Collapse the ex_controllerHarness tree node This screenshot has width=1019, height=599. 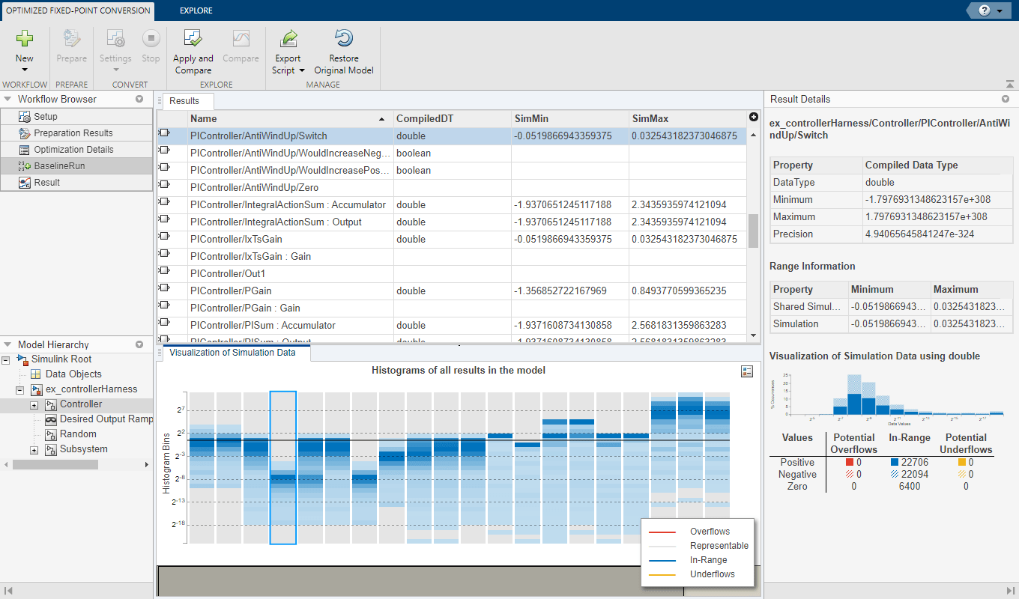coord(20,390)
